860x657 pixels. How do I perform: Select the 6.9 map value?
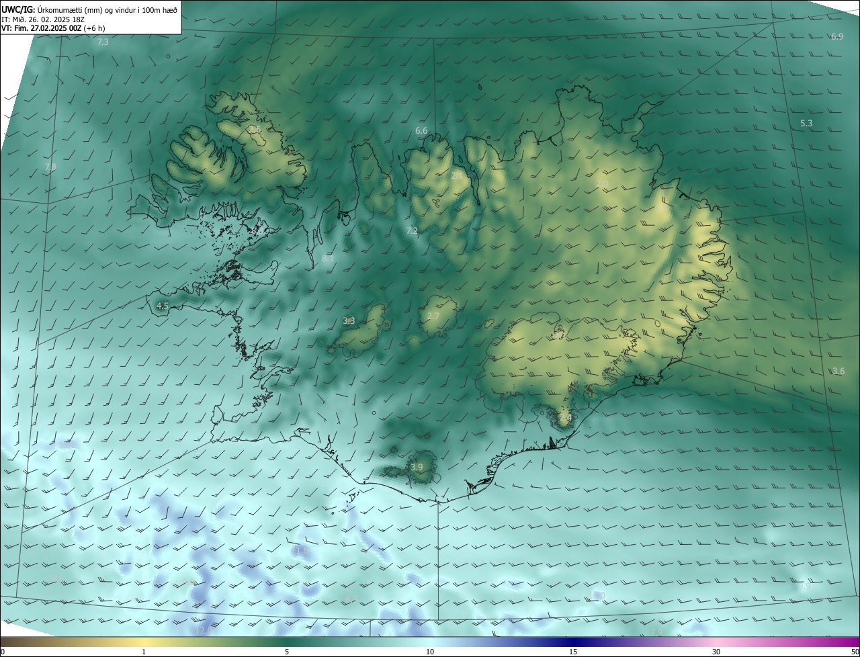[x=837, y=37]
